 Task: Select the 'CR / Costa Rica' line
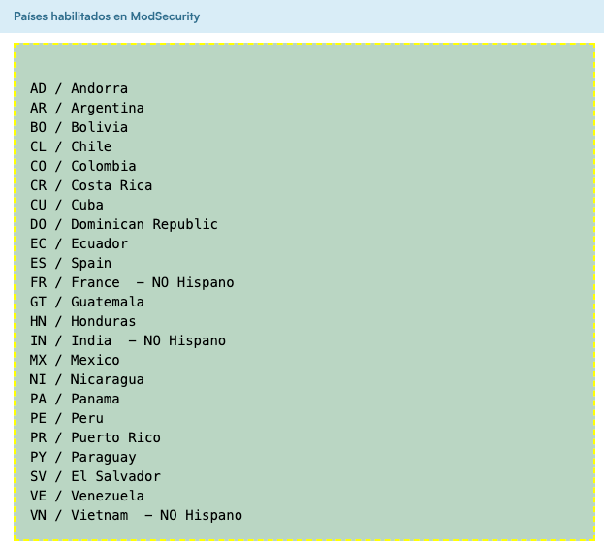tap(91, 185)
